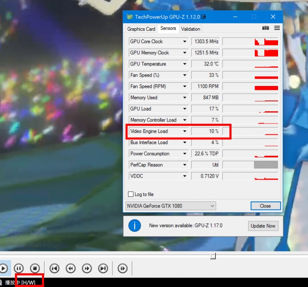Fast forward the video
This screenshot has width=308, height=287.
pyautogui.click(x=87, y=268)
